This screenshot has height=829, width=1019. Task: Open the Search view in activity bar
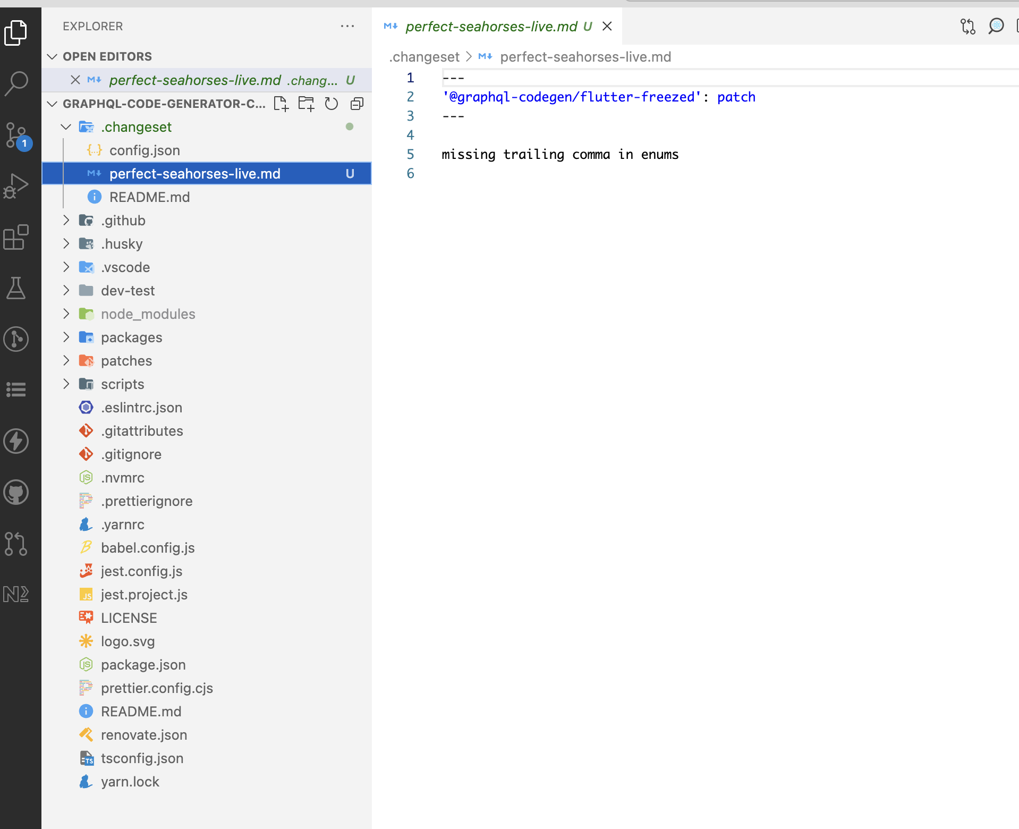(x=16, y=83)
